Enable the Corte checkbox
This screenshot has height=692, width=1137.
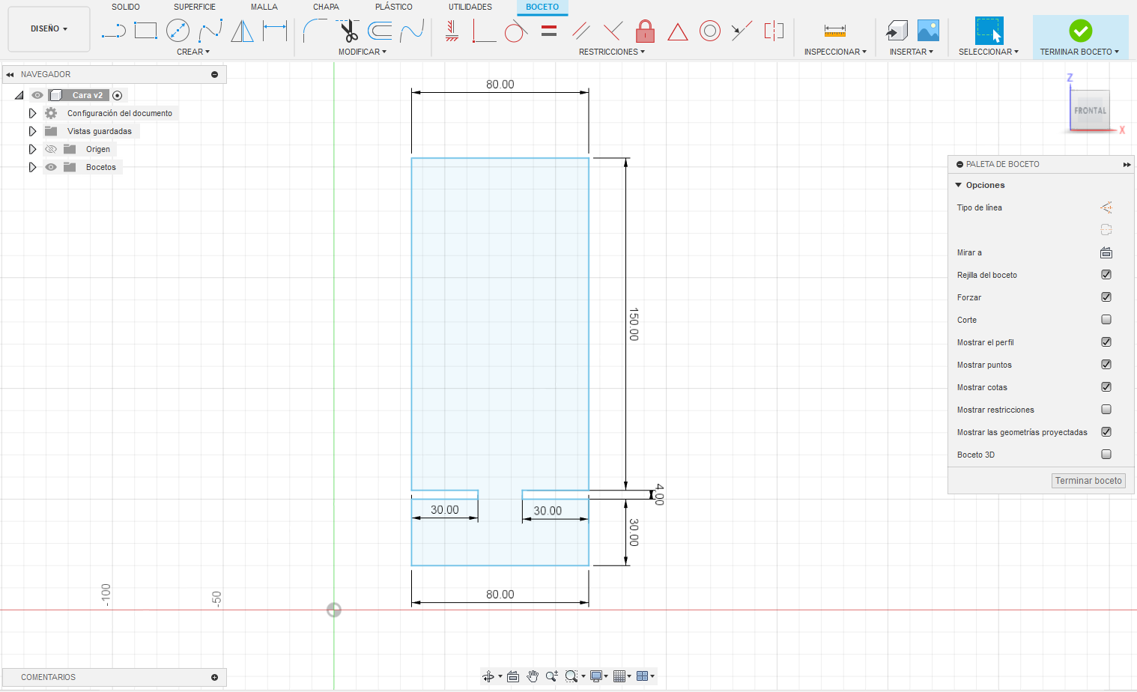coord(1106,320)
